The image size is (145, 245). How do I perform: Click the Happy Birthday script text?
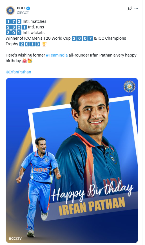click(92, 191)
